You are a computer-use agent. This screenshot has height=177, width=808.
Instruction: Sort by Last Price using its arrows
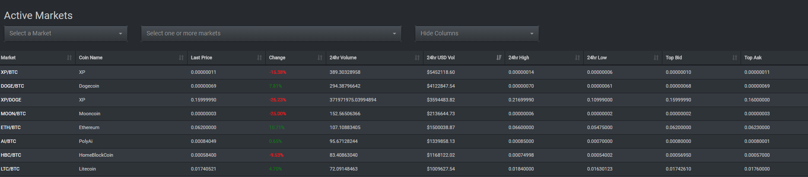point(259,58)
